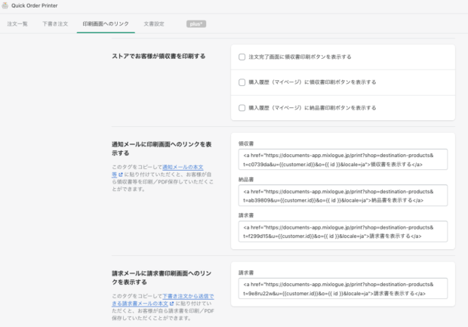468x327 pixels.
Task: Click the plus badge in tab bar
Action: tap(196, 24)
